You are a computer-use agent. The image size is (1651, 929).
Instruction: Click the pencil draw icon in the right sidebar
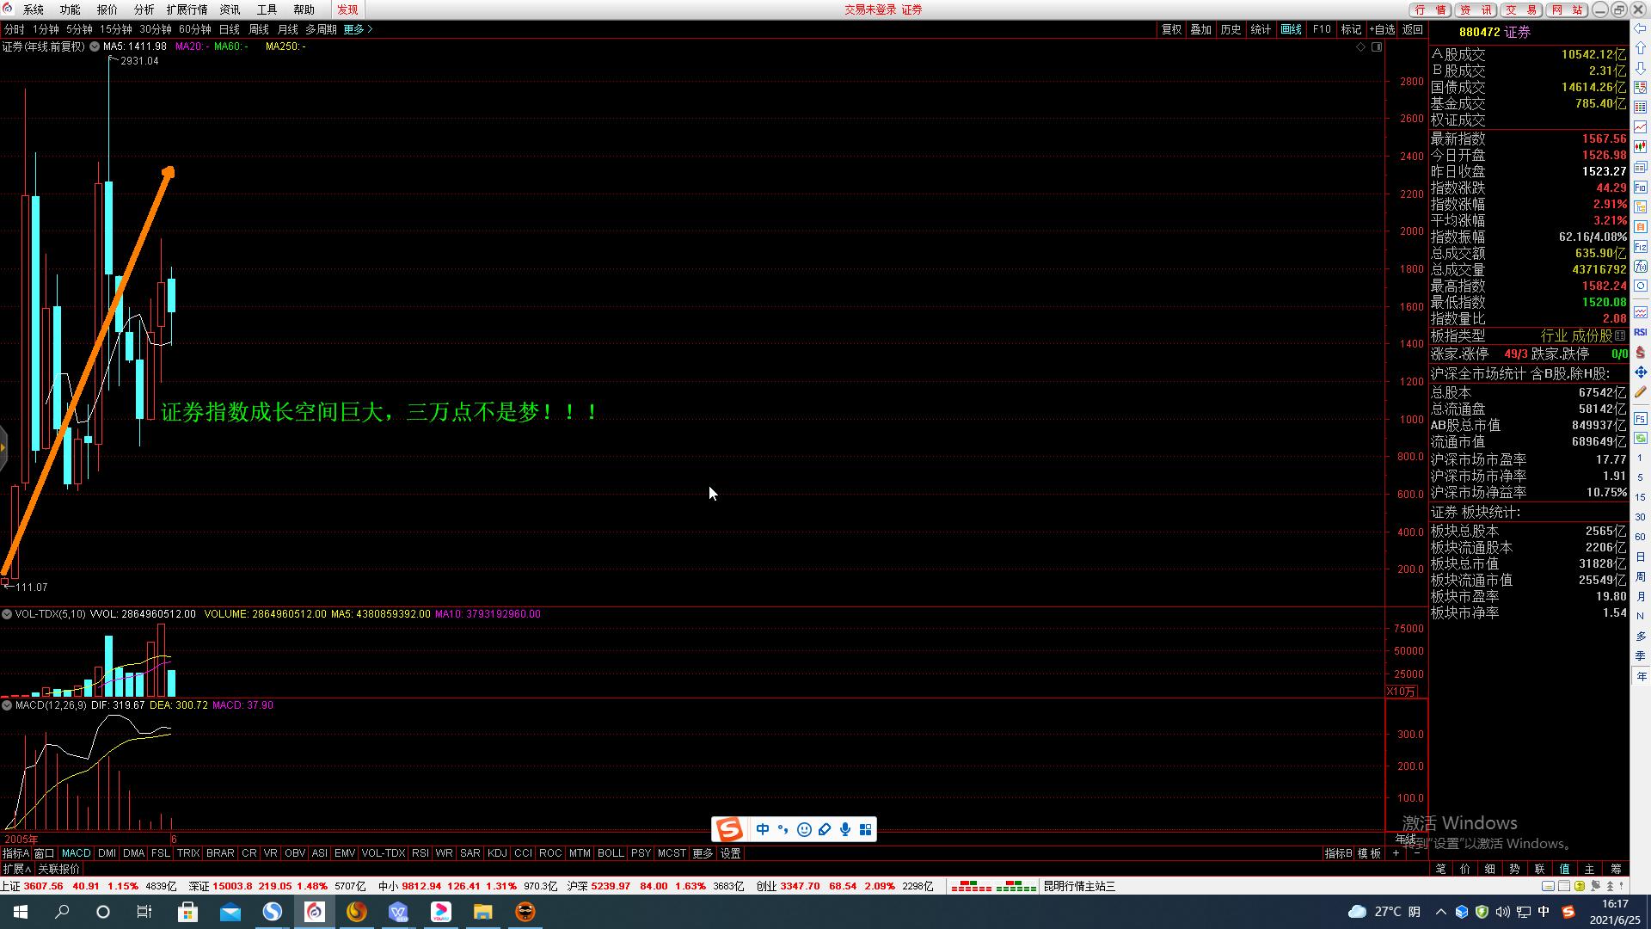tap(1640, 392)
